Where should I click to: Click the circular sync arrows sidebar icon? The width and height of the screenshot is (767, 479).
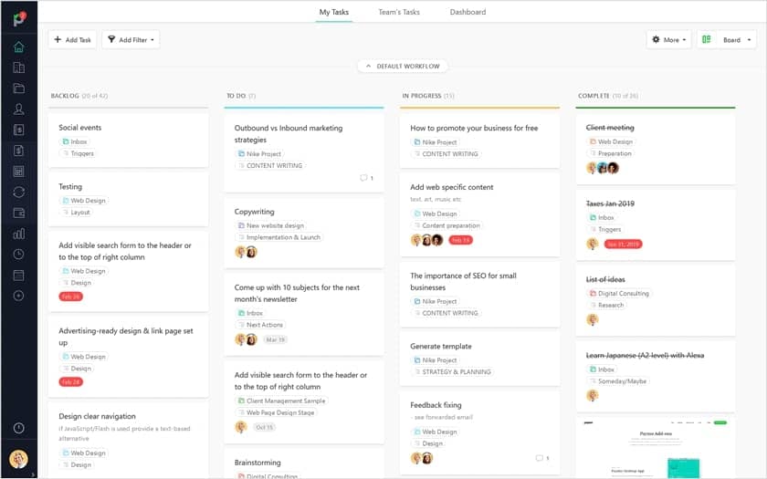click(x=18, y=192)
